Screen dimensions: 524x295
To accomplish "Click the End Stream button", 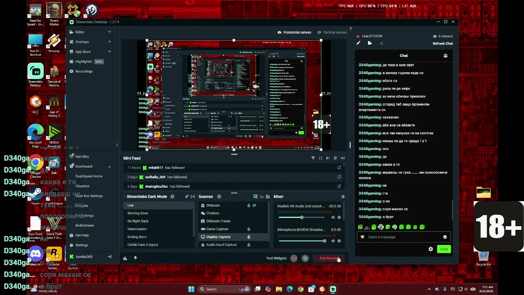I will [x=329, y=258].
